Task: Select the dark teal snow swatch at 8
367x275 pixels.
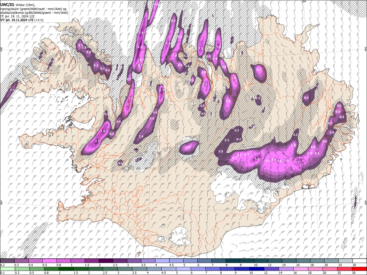Action: pos(233,261)
